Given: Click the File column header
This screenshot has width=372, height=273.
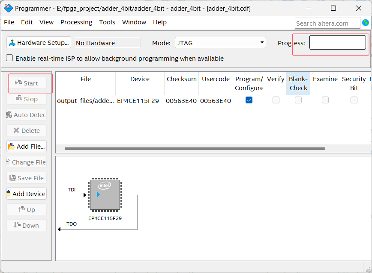Looking at the screenshot, I should click(86, 83).
